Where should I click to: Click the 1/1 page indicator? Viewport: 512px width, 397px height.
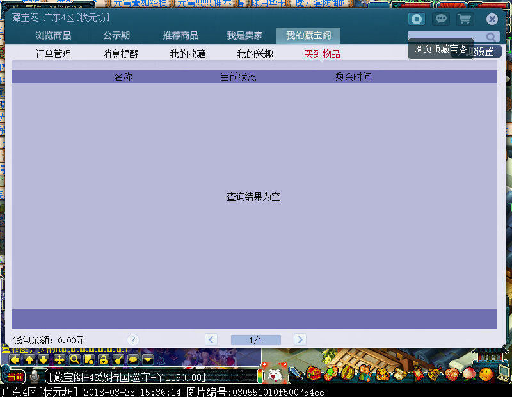[x=255, y=340]
